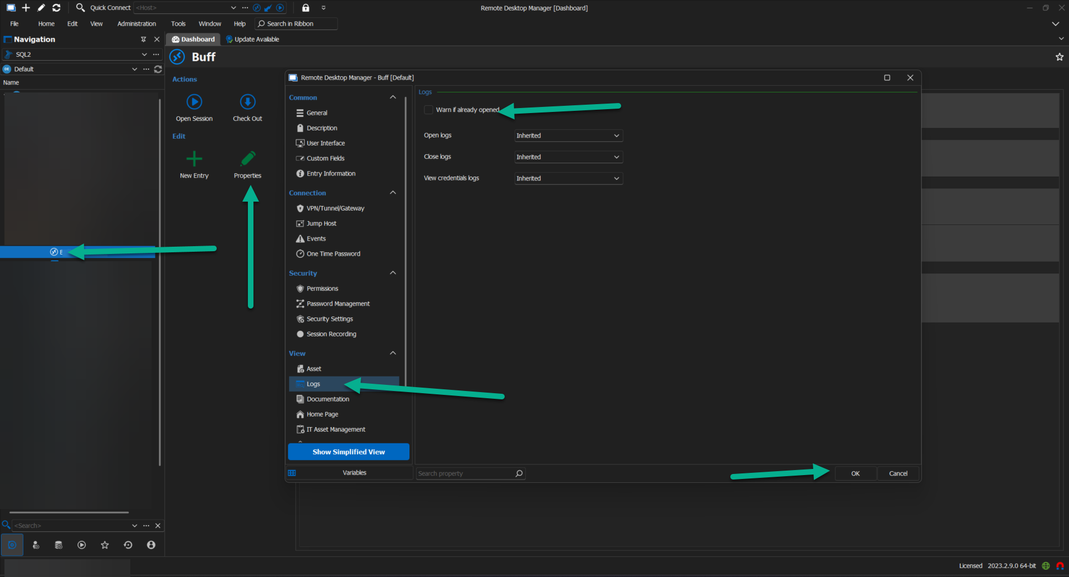Screen dimensions: 1069x577
Task: Click the navigation search magnifier icon
Action: (6, 525)
